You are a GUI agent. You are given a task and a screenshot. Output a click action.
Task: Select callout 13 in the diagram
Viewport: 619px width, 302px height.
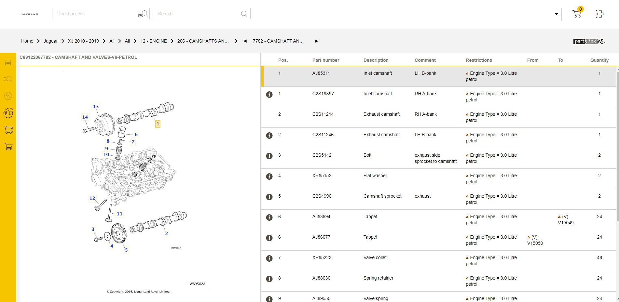pyautogui.click(x=96, y=107)
